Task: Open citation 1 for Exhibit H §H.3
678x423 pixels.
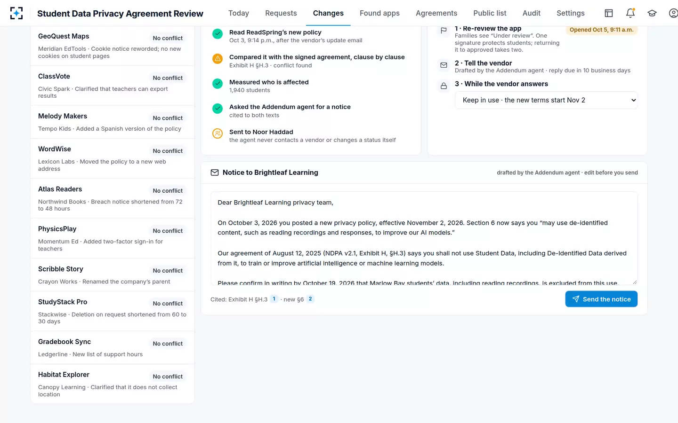Action: point(274,299)
